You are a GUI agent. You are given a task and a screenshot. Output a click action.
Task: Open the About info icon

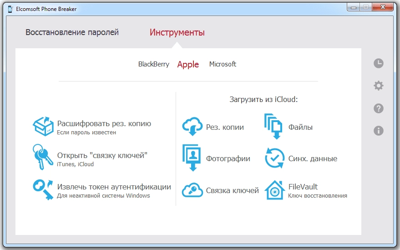pos(379,131)
